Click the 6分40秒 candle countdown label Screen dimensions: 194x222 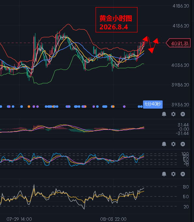click(153, 104)
